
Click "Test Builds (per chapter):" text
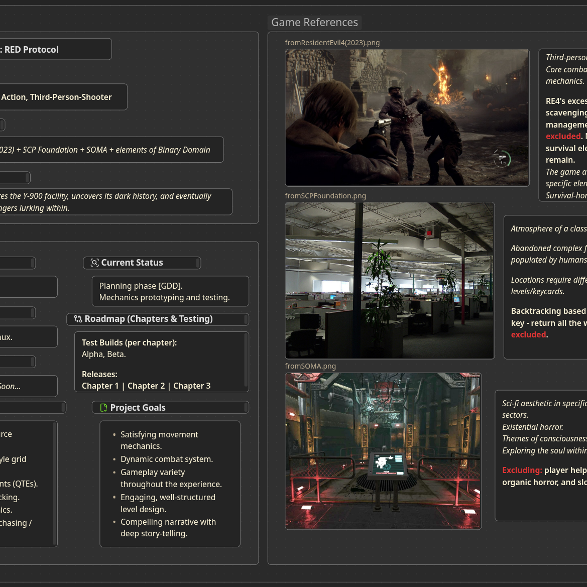pos(129,342)
